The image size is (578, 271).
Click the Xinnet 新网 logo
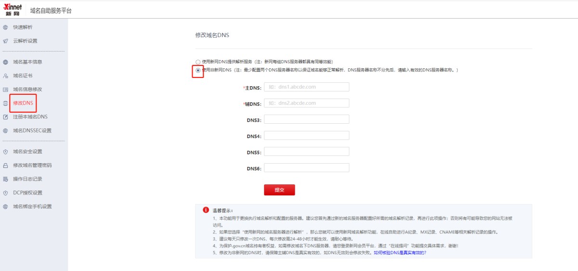[x=13, y=10]
